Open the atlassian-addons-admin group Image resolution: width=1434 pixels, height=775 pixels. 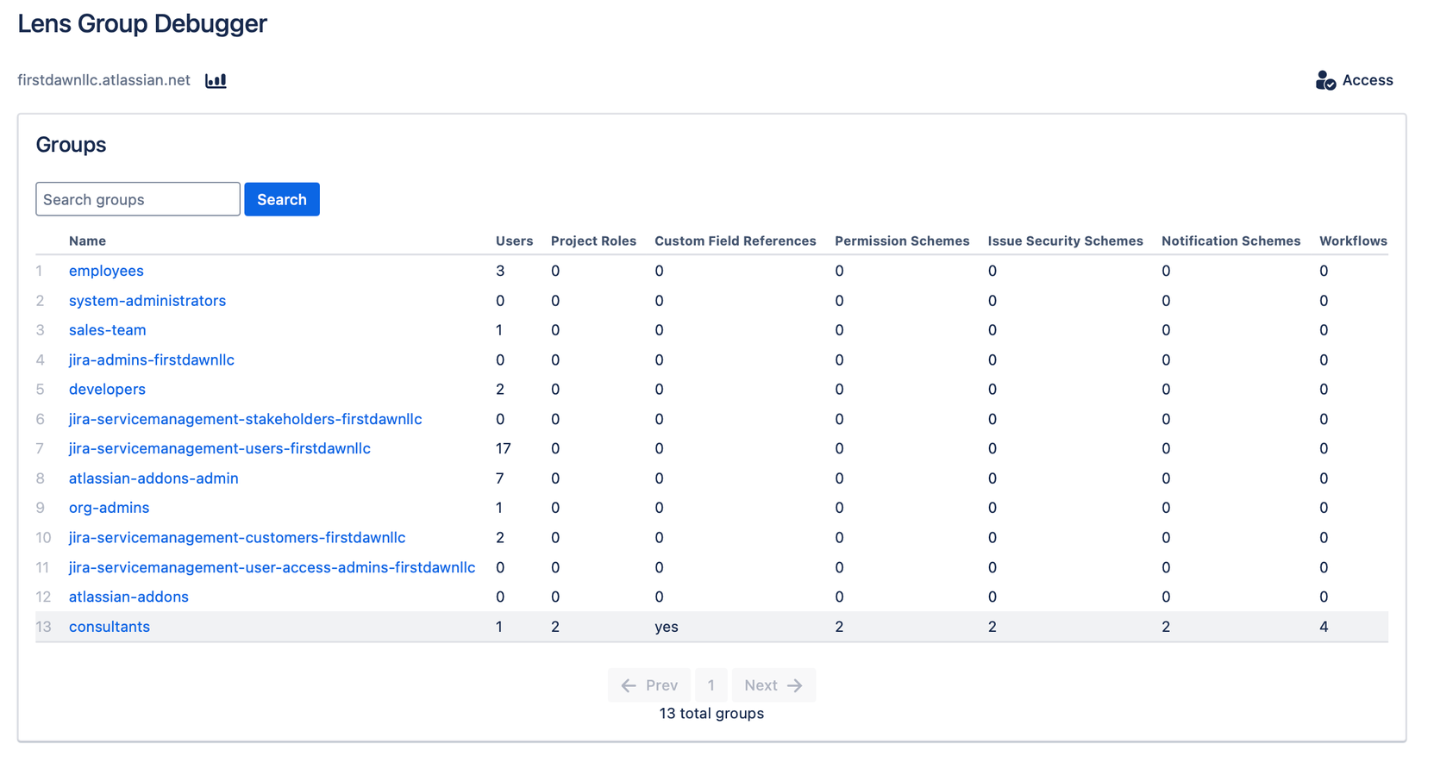pyautogui.click(x=153, y=478)
